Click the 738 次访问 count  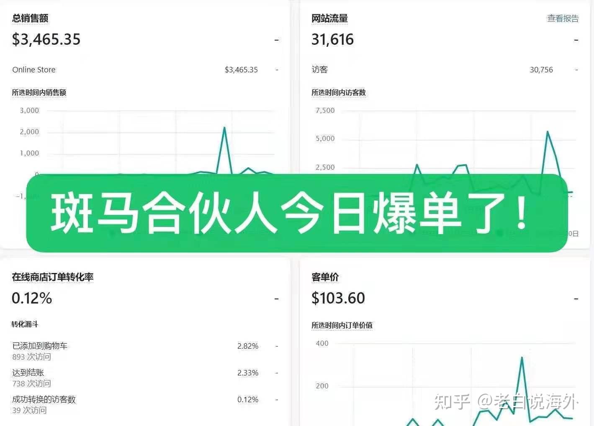[x=31, y=384]
